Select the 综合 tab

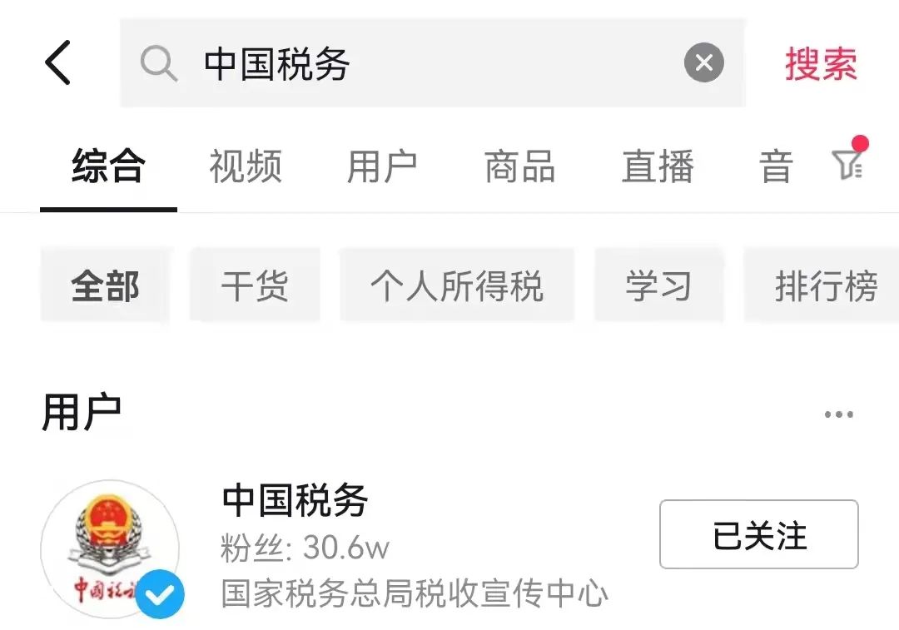click(x=108, y=166)
